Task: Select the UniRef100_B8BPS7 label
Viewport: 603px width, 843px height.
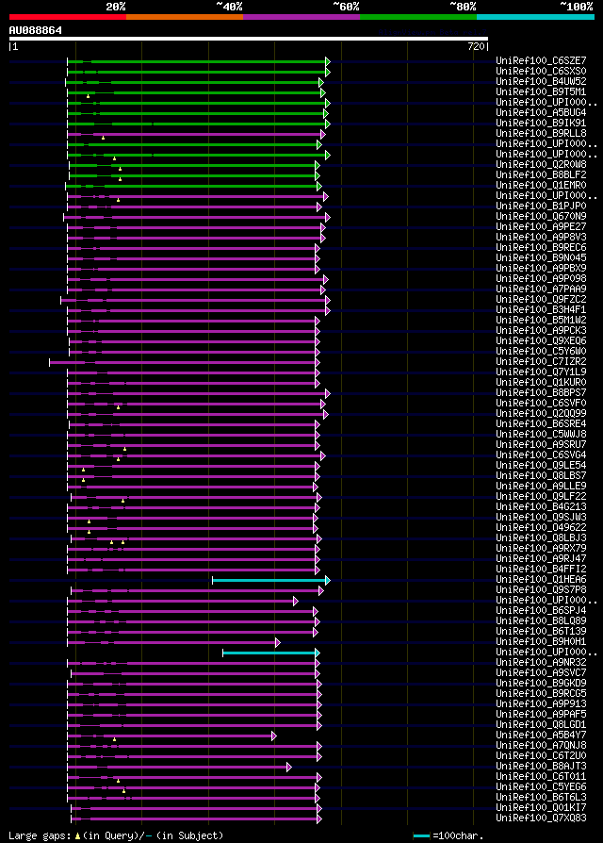Action: coord(541,393)
